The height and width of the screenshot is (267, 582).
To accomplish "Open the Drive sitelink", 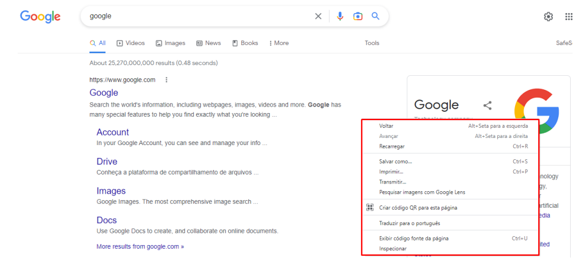I will point(107,161).
